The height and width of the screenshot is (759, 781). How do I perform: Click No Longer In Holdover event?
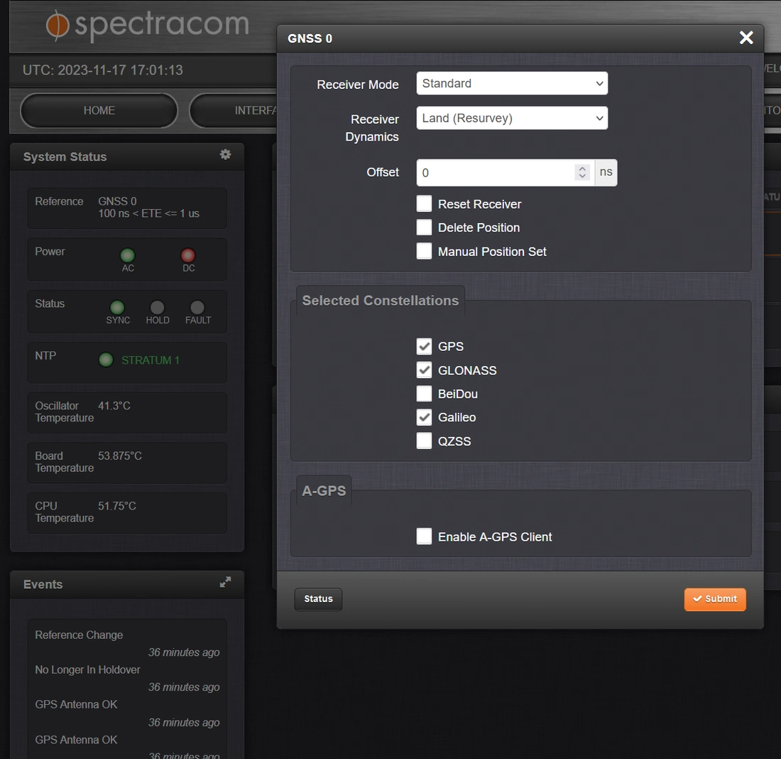point(87,669)
